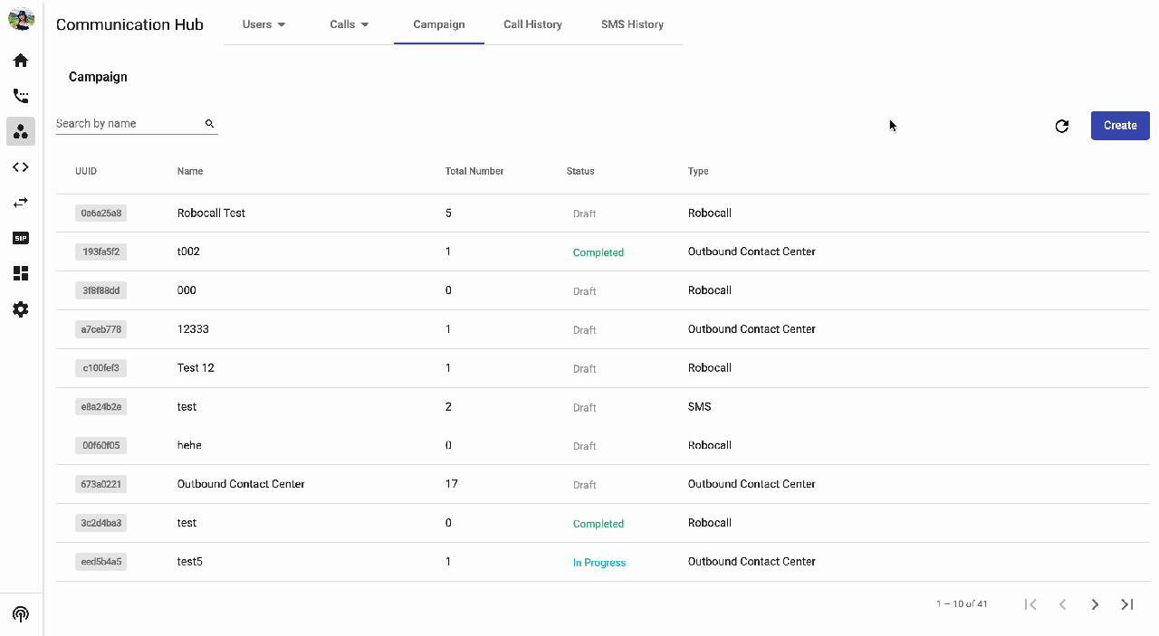Click Draft status of Robocall Test row
Image resolution: width=1159 pixels, height=636 pixels.
pyautogui.click(x=584, y=214)
